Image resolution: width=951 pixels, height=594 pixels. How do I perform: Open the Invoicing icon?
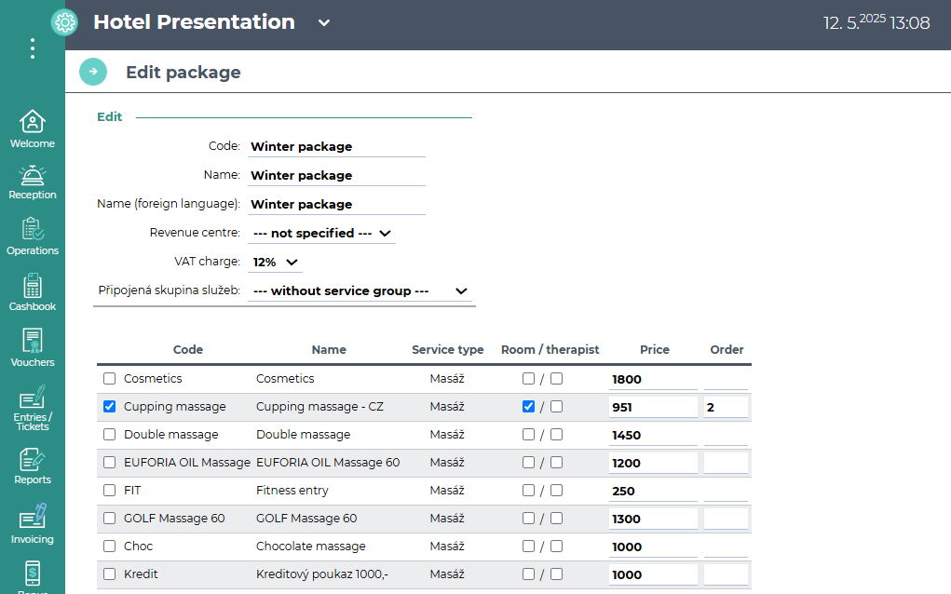[33, 517]
